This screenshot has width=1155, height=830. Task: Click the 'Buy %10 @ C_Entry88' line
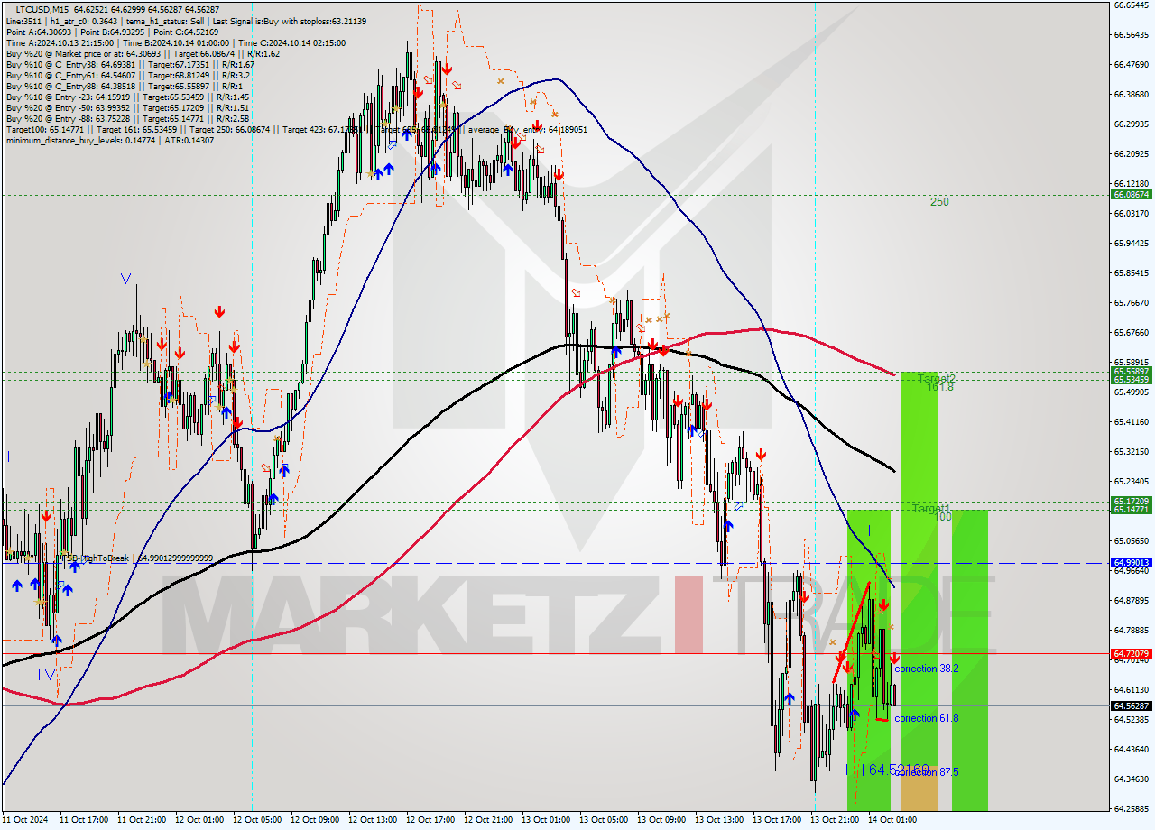coord(125,86)
